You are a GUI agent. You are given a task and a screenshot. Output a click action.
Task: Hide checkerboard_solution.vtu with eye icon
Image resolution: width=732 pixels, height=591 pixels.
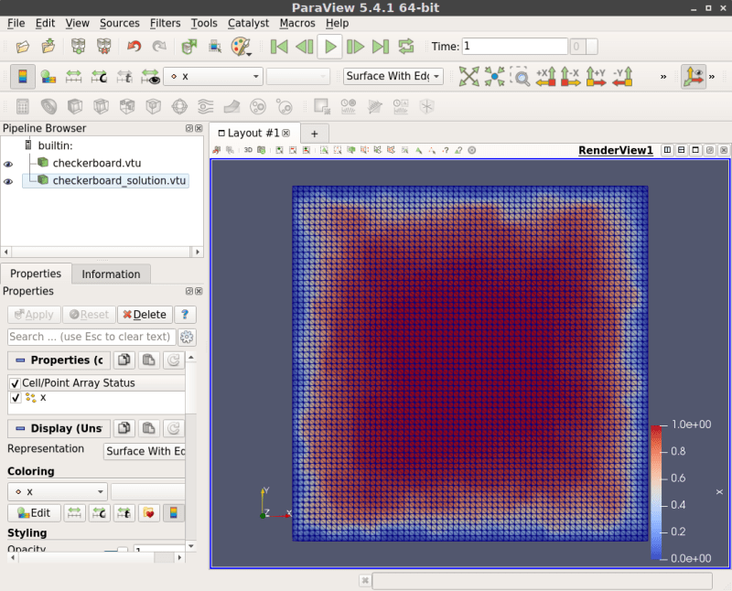click(8, 181)
